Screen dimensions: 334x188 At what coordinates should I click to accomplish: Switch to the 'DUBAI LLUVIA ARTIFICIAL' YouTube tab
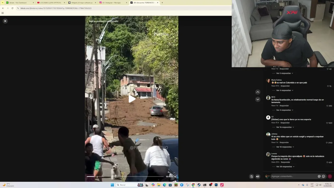pos(51,3)
